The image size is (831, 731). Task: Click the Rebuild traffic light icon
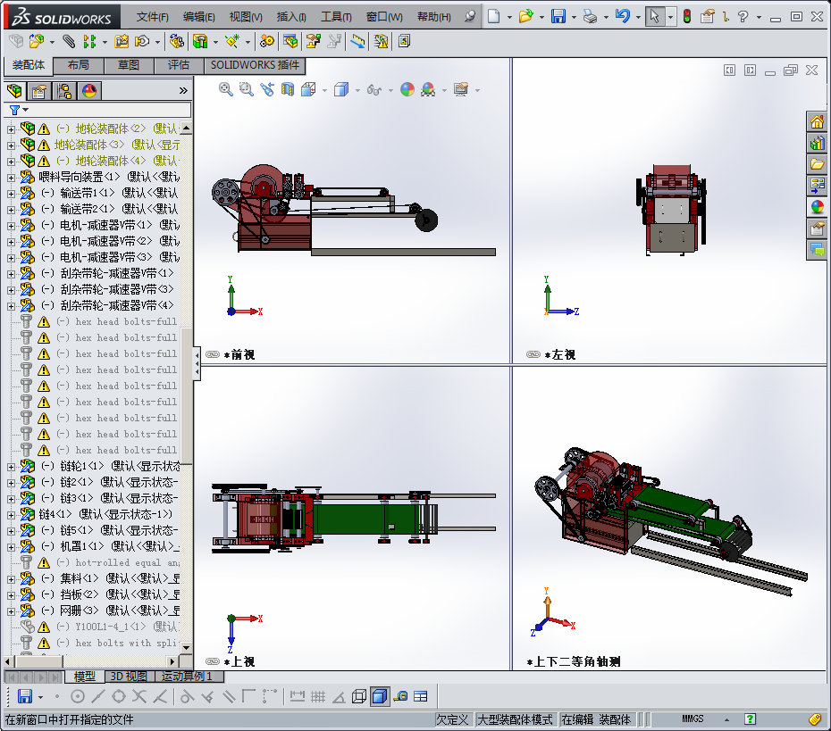(x=687, y=16)
